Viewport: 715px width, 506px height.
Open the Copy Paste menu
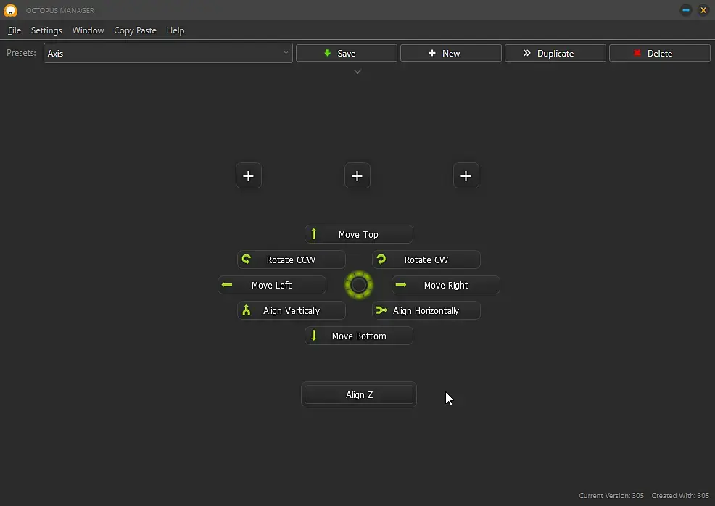(135, 30)
